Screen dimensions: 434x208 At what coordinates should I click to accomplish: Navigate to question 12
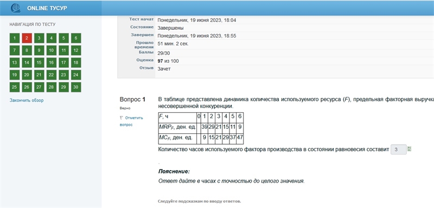(x=76, y=50)
